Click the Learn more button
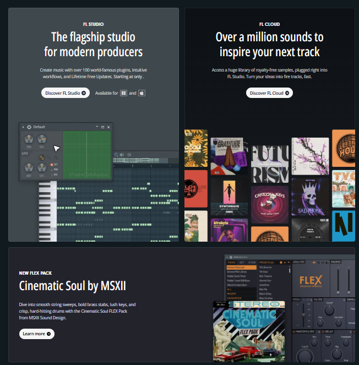This screenshot has height=365, width=359. coord(37,334)
